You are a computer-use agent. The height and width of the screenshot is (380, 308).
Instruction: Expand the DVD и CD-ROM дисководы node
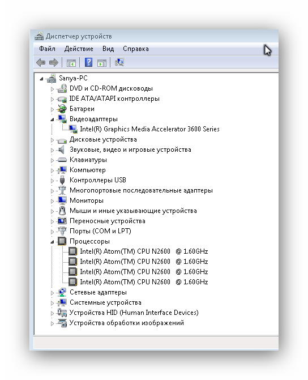pos(52,89)
